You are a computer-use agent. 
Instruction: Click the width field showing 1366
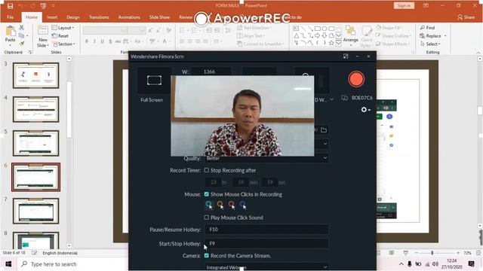coord(211,72)
